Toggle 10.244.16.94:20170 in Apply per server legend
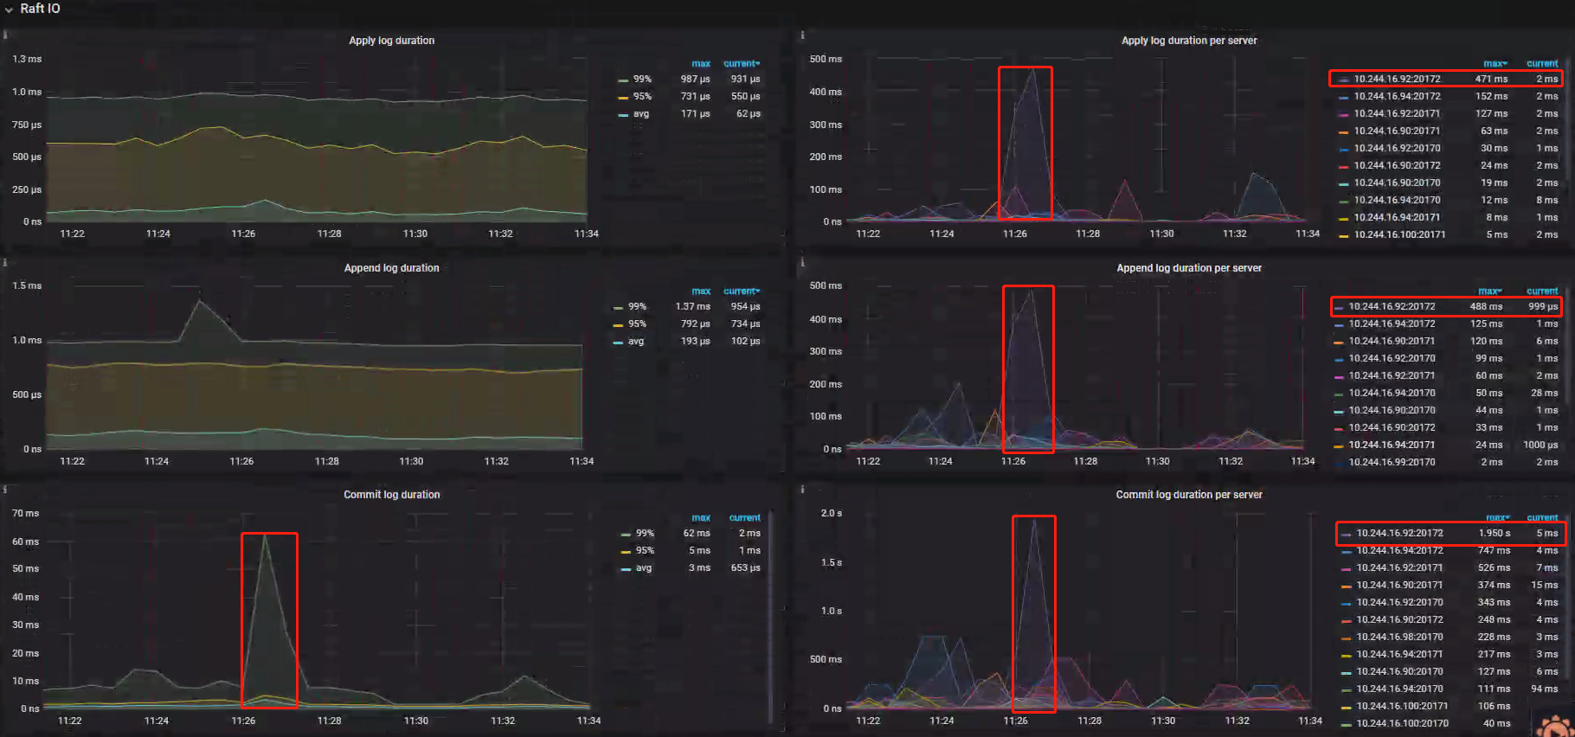 [x=1397, y=201]
